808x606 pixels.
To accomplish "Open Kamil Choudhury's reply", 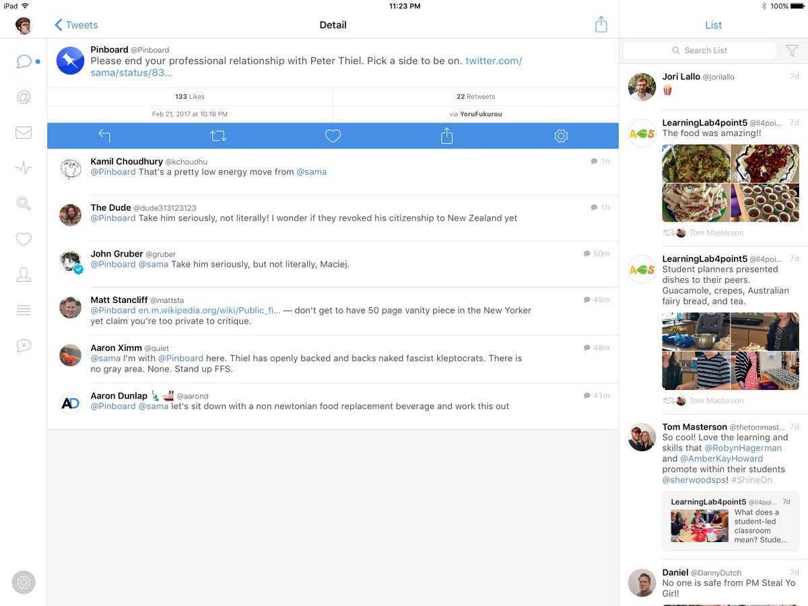I will [x=333, y=172].
